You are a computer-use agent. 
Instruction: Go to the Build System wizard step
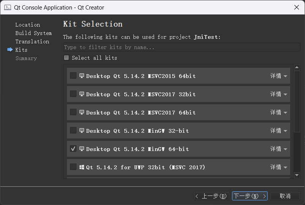point(33,33)
